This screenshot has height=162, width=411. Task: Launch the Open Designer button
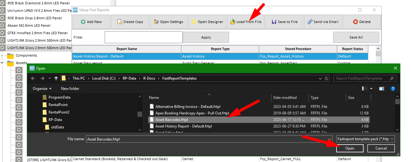click(207, 22)
